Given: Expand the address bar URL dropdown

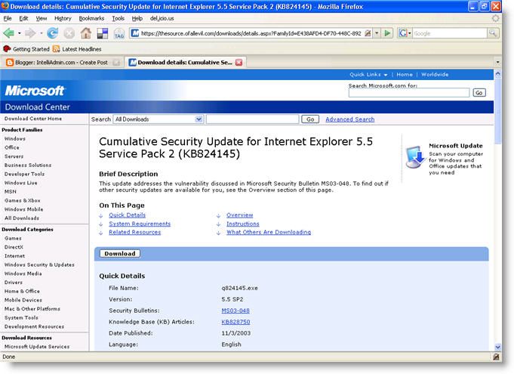Looking at the screenshot, I should click(x=377, y=33).
